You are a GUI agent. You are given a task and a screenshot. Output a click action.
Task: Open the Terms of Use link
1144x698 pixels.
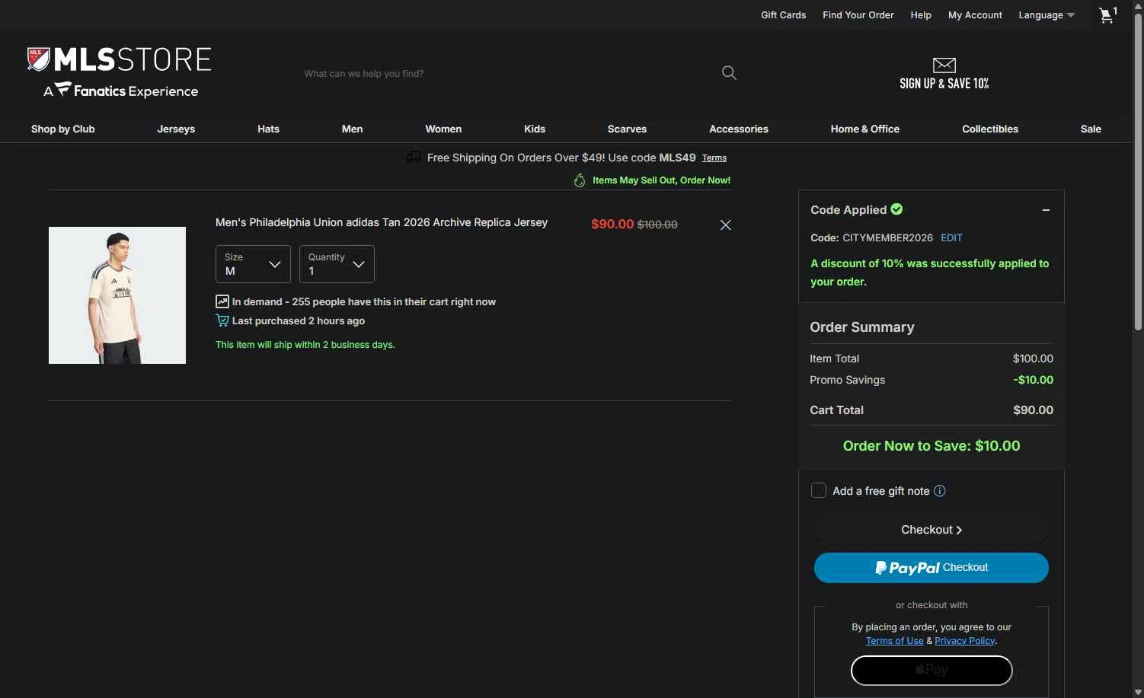tap(894, 641)
